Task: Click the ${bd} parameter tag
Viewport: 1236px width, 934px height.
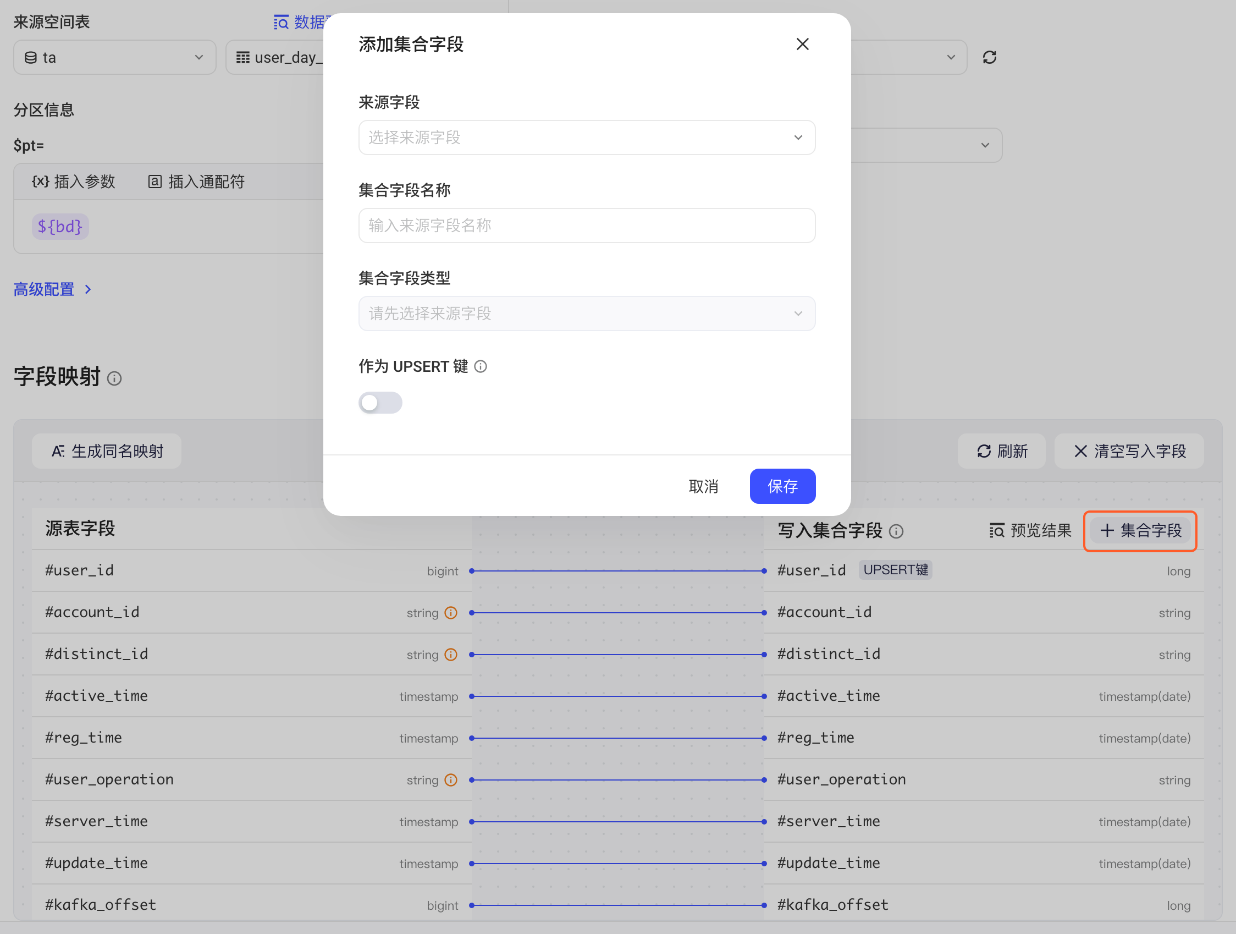Action: click(x=60, y=227)
